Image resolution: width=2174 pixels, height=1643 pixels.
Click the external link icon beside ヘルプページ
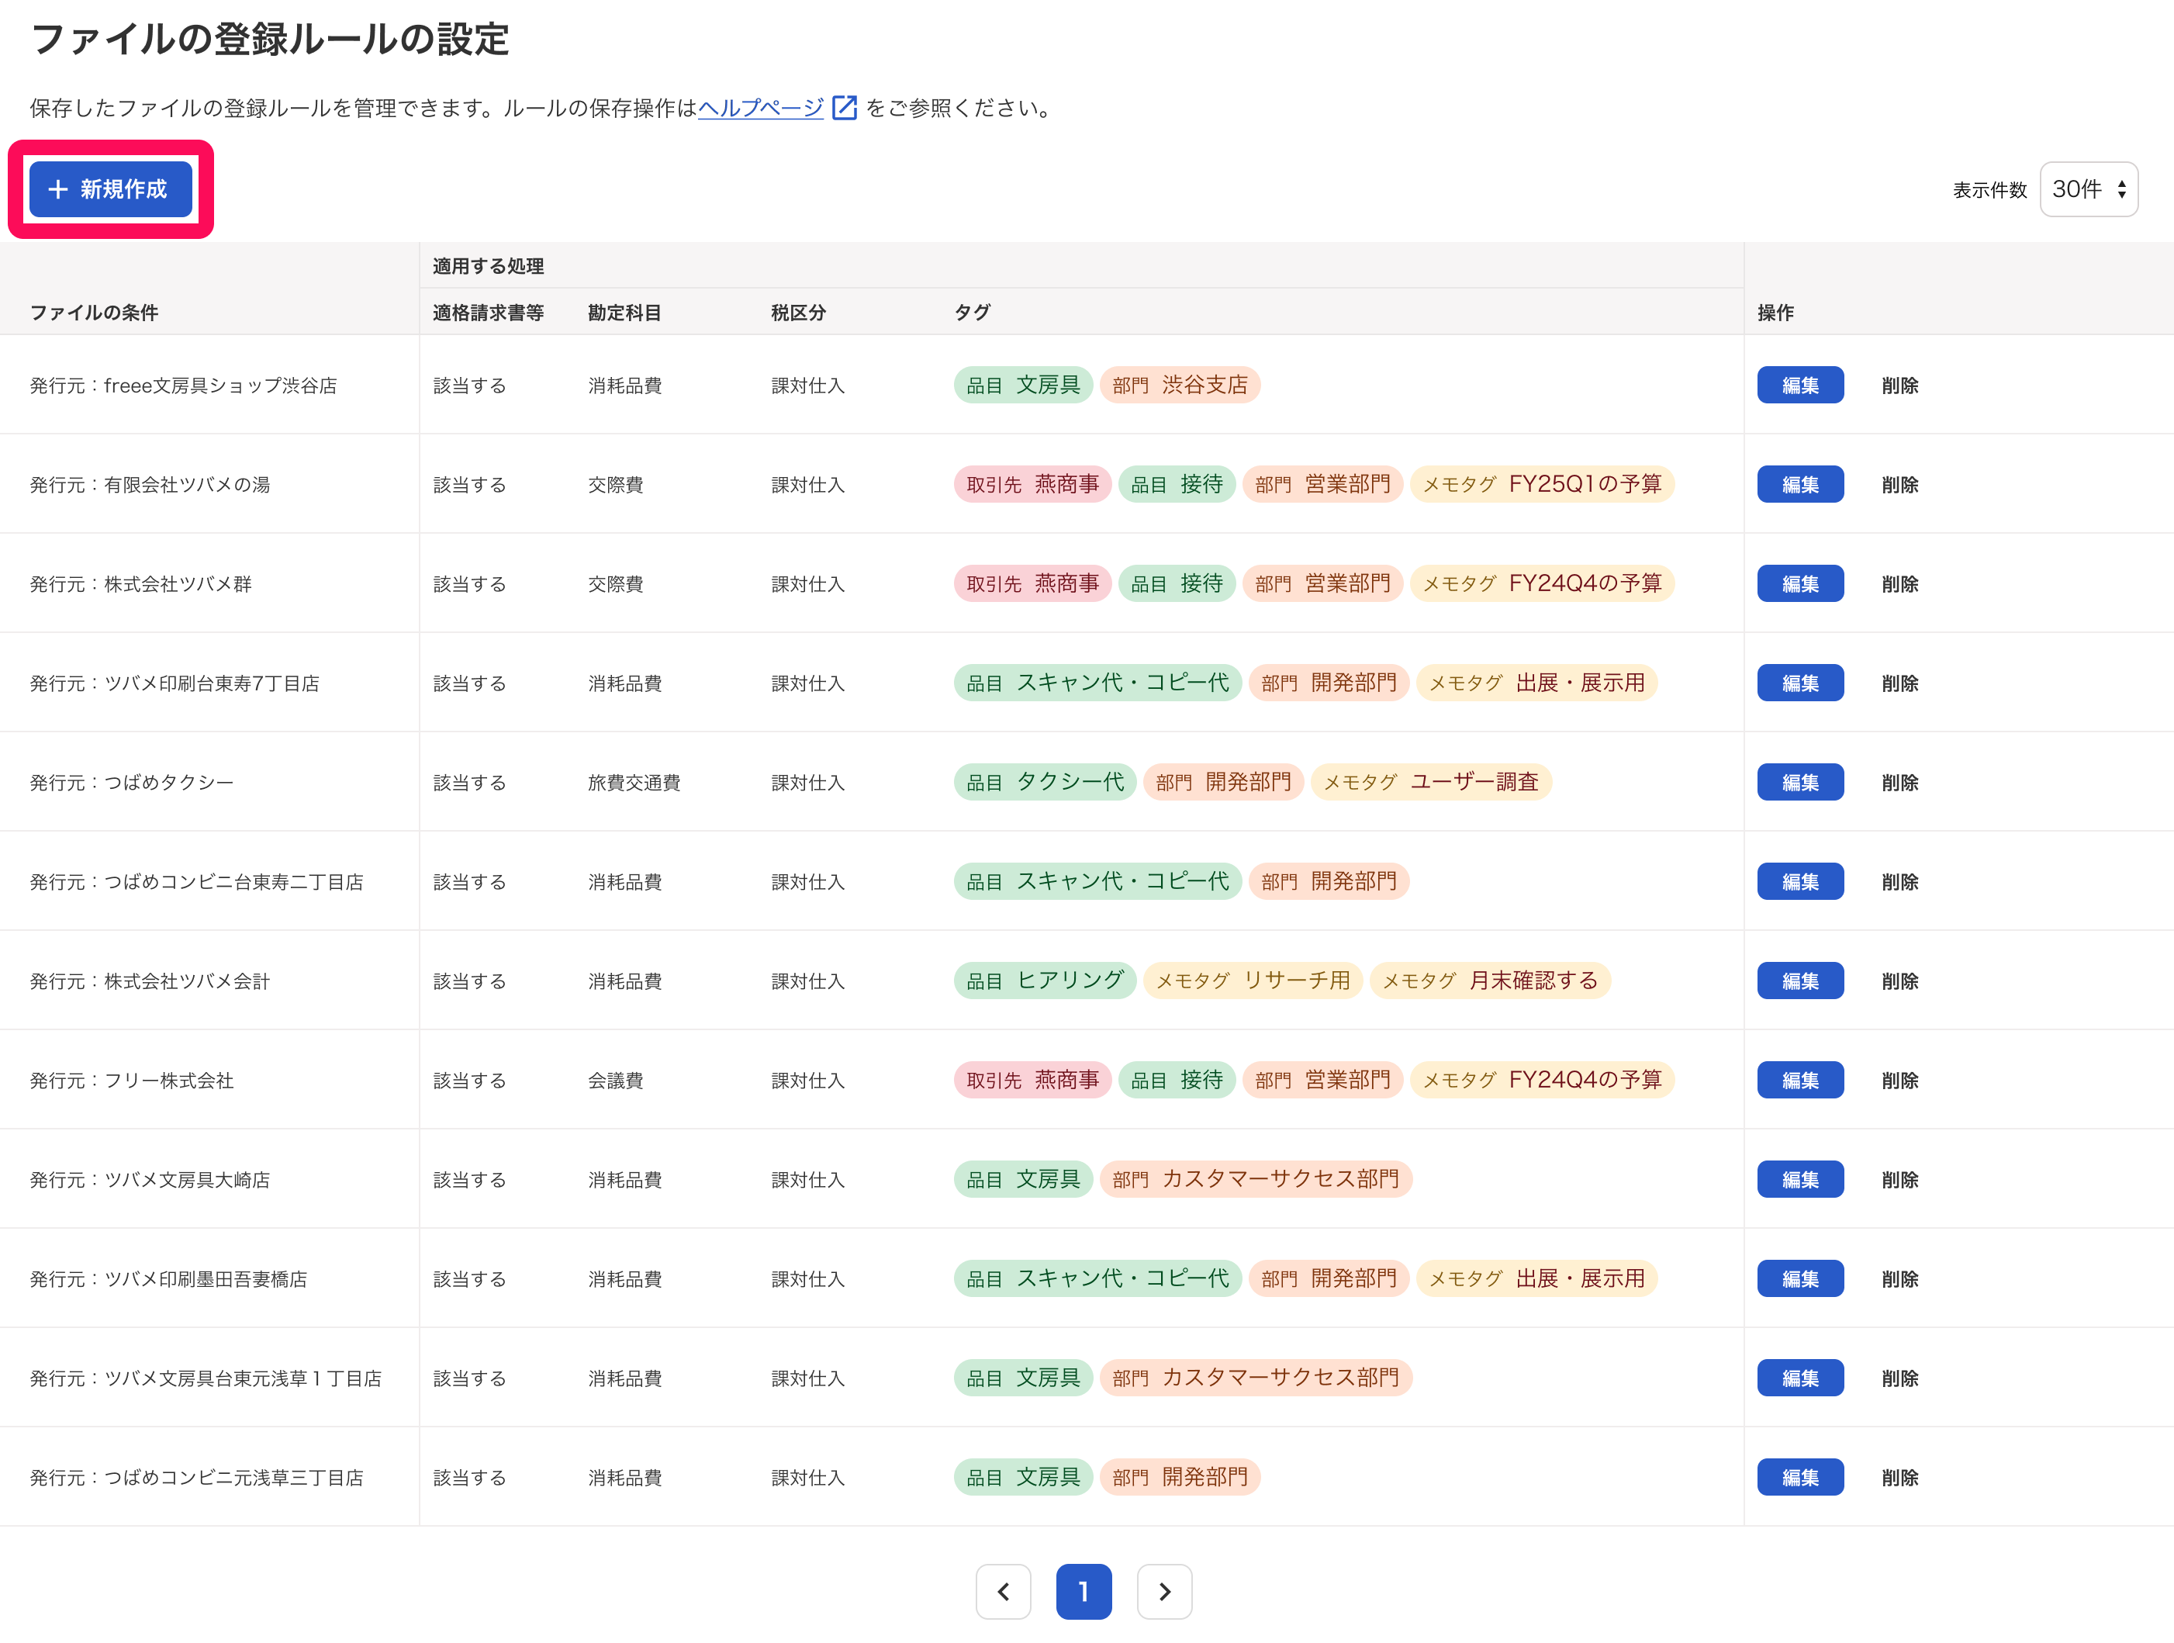pos(845,108)
